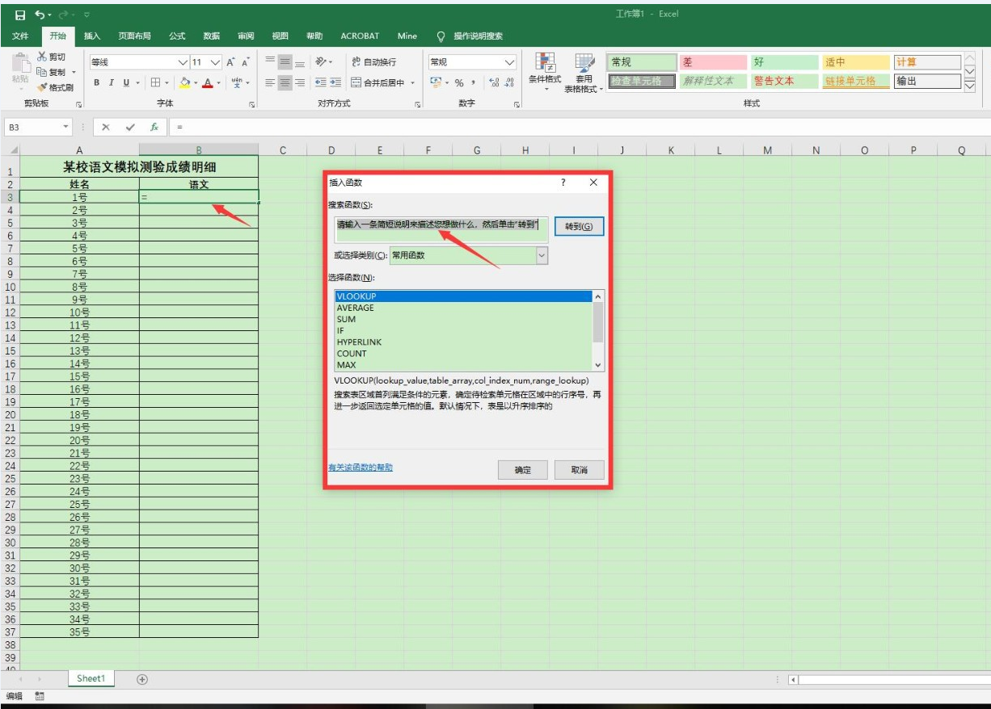Switch to the 公式 tab
991x709 pixels.
[x=177, y=36]
